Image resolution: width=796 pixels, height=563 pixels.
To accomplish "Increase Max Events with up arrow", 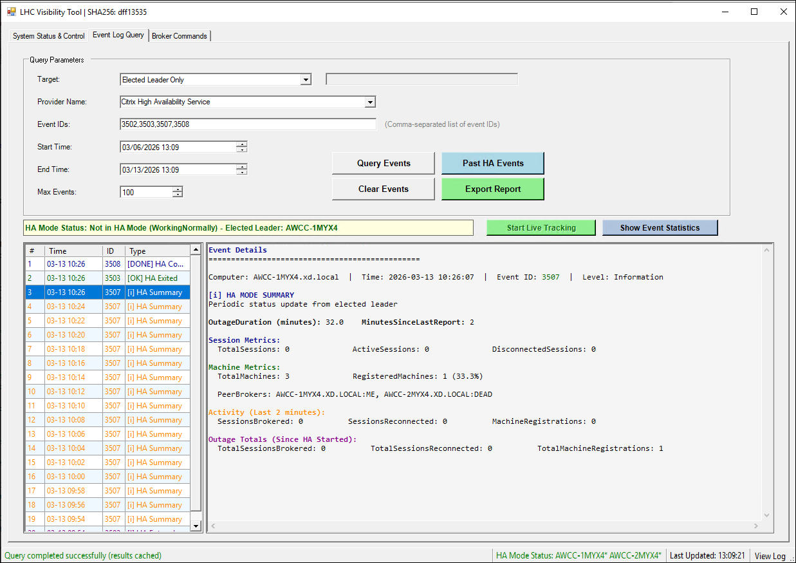I will tap(178, 189).
